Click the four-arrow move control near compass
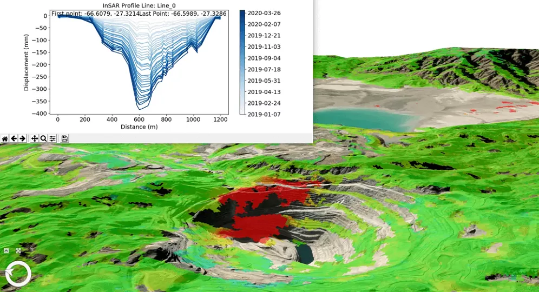The width and height of the screenshot is (539, 292). click(x=18, y=251)
